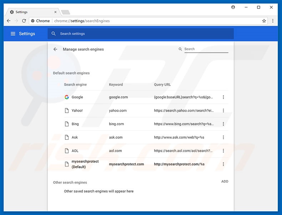Click the ask.com query URL
Screen dimensions: 282x215
click(179, 137)
